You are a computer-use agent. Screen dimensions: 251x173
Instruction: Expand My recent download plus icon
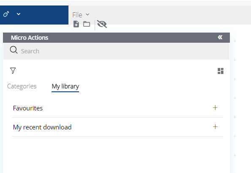[x=215, y=127]
